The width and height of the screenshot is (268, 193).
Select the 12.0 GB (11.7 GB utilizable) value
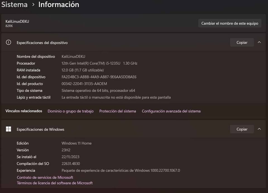[x=83, y=70]
